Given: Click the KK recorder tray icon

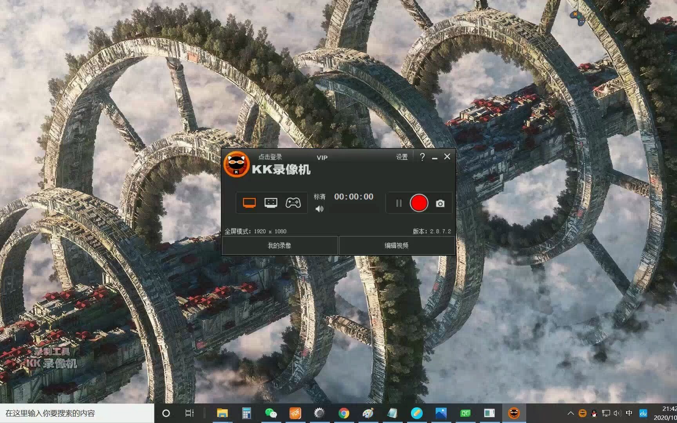Looking at the screenshot, I should (x=583, y=413).
